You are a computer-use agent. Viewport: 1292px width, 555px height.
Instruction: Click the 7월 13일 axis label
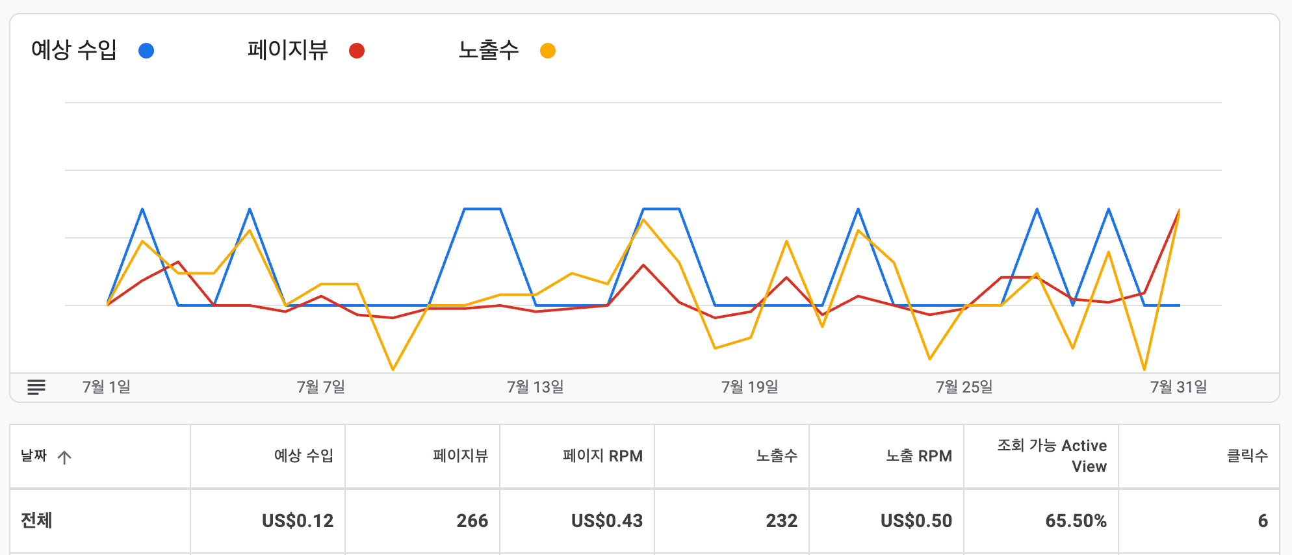tap(536, 387)
